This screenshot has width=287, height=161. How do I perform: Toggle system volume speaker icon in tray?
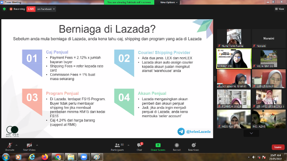click(254, 157)
